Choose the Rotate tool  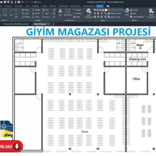click(36, 10)
